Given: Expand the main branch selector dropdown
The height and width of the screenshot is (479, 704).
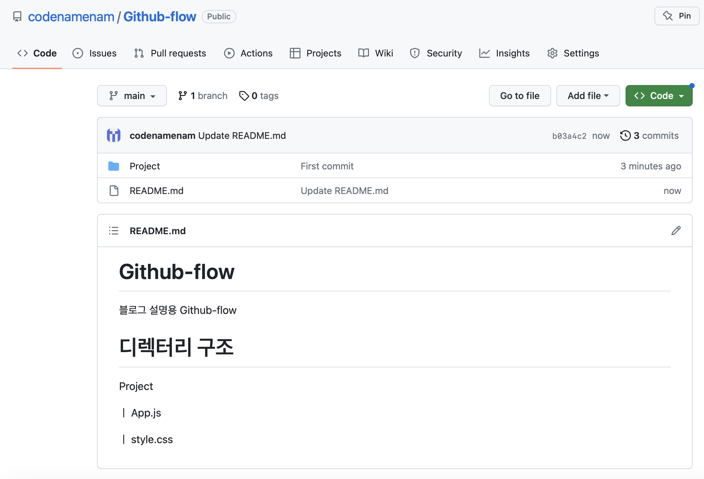Looking at the screenshot, I should [132, 96].
